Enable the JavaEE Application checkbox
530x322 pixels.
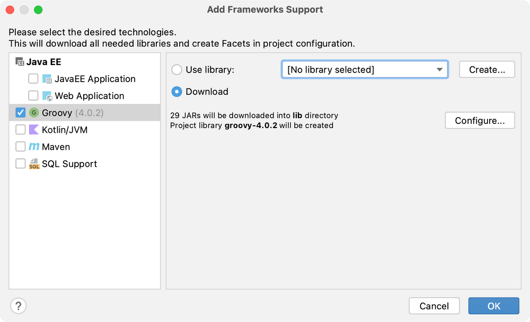33,79
